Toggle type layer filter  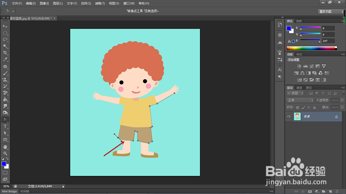(323, 93)
